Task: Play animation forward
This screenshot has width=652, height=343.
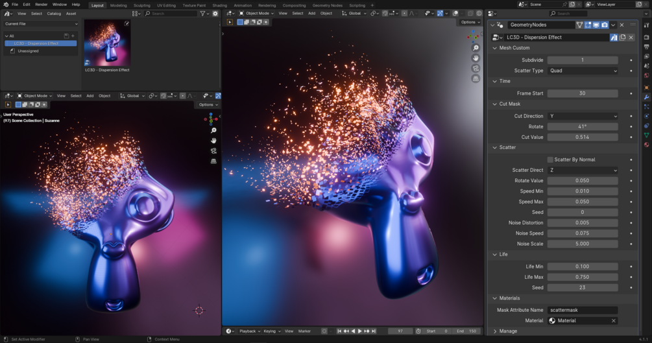Action: pyautogui.click(x=360, y=331)
